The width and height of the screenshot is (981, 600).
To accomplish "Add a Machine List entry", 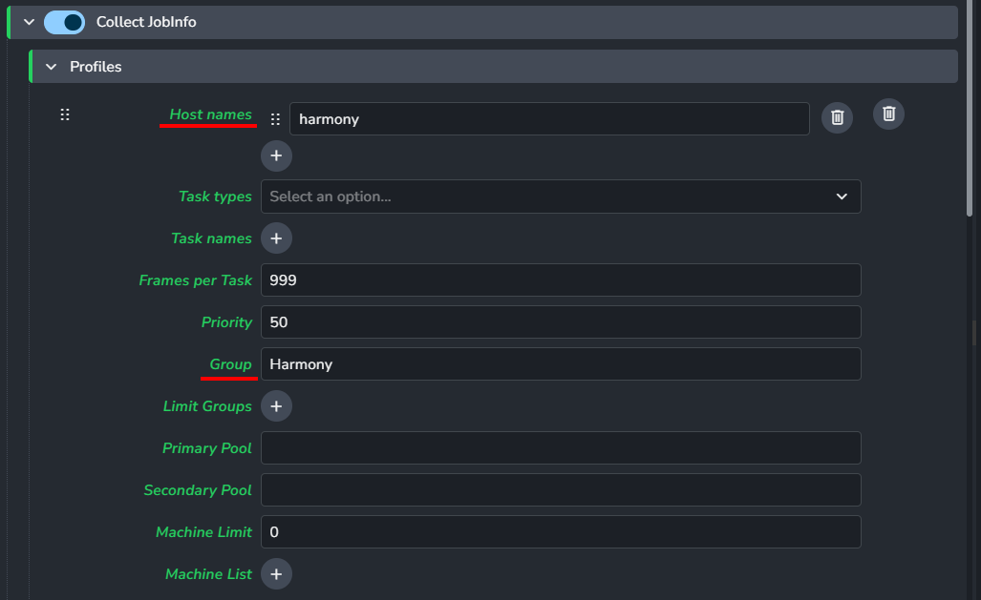I will pyautogui.click(x=276, y=573).
